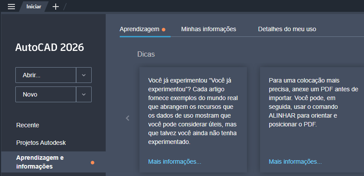364x176 pixels.
Task: Open the Minhas informações tab
Action: click(209, 29)
